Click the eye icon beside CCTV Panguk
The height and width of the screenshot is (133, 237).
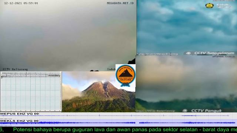(x=185, y=111)
